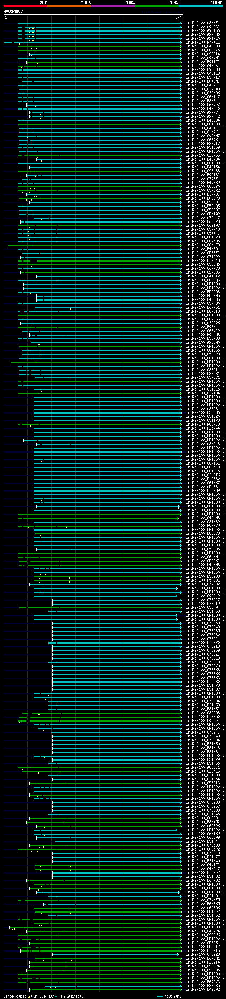Click the white query ruler bar from 1 to 374
The height and width of the screenshot is (999, 226).
pyautogui.click(x=93, y=15)
